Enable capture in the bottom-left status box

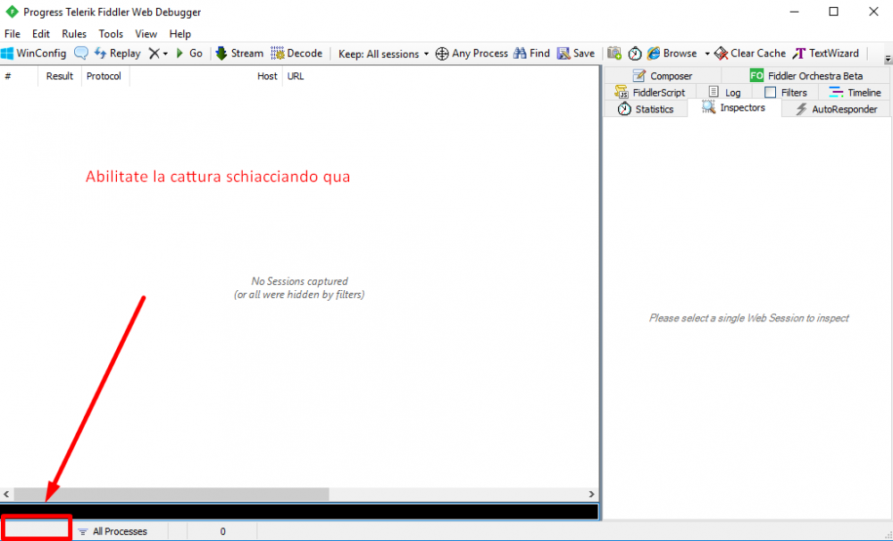(37, 529)
